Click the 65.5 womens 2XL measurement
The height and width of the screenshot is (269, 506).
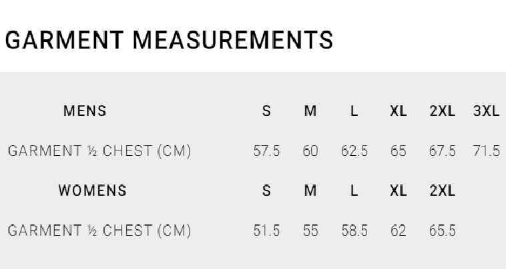tap(443, 231)
